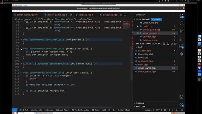Collapse the Open Editors section
Screen dimensions: 202x114
134,19
